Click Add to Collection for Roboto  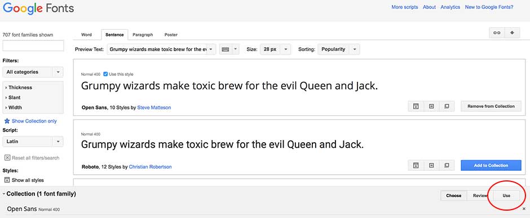tap(491, 165)
